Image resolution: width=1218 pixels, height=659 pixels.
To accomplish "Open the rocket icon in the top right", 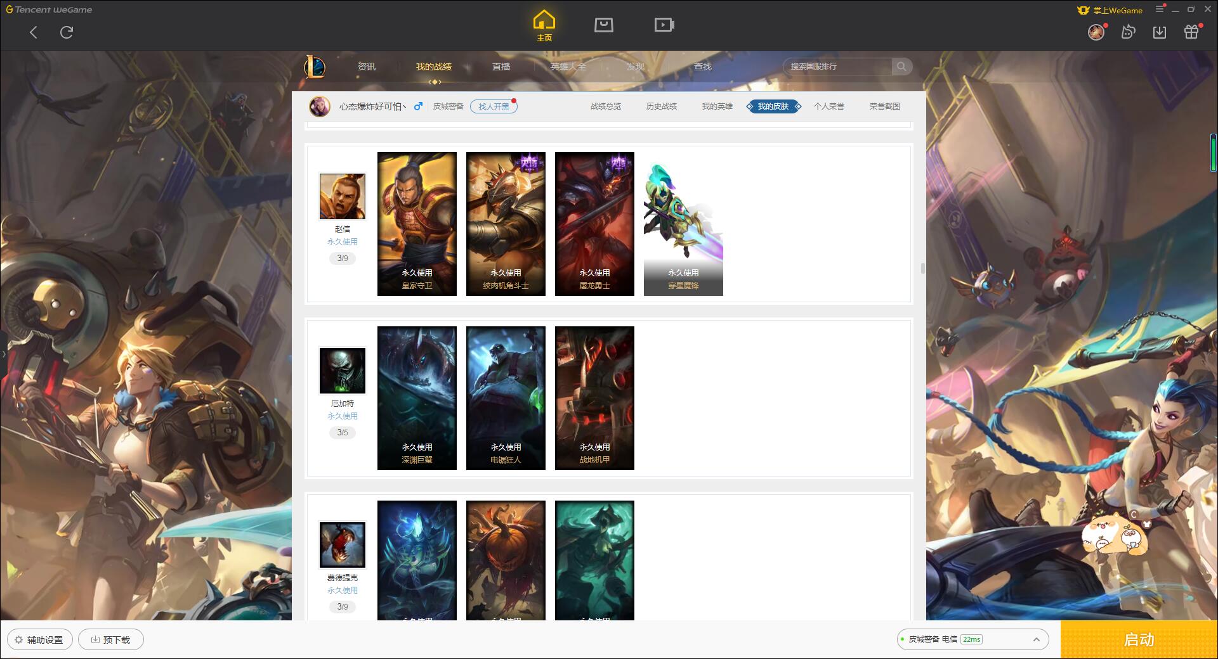I will pos(1128,32).
